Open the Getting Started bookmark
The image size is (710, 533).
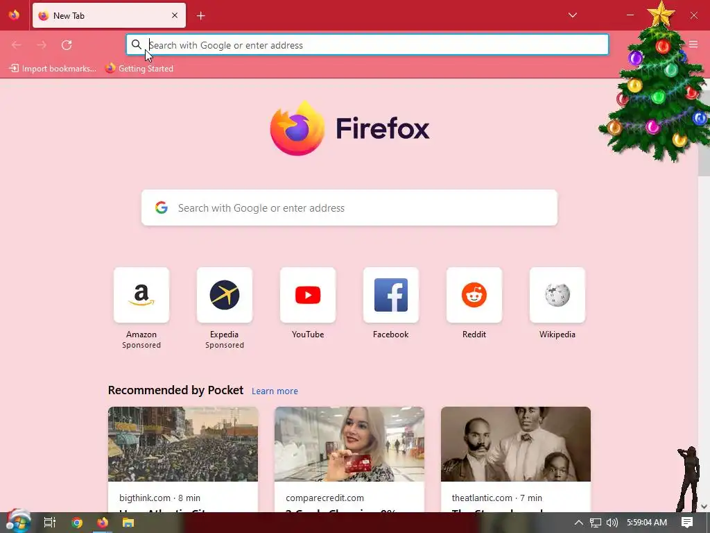click(139, 69)
